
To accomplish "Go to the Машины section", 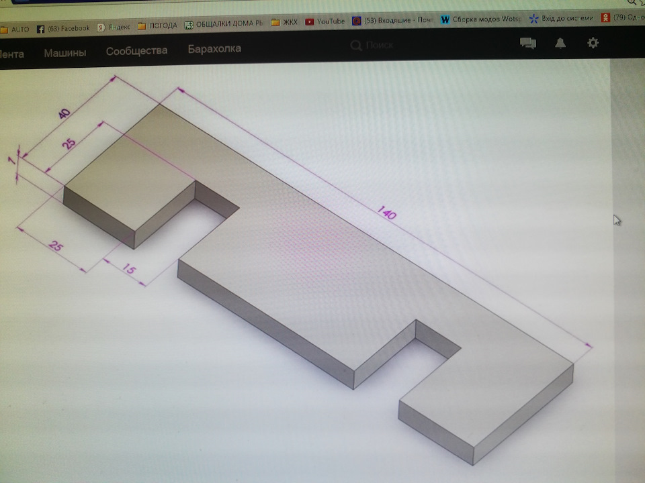I will (x=65, y=52).
